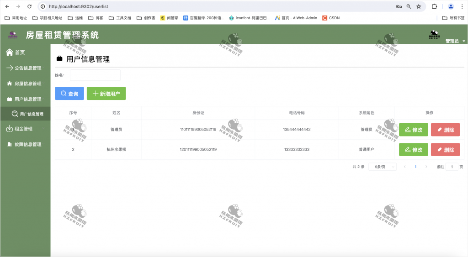Open the CSDN bookmark
This screenshot has width=468, height=257.
tap(331, 18)
